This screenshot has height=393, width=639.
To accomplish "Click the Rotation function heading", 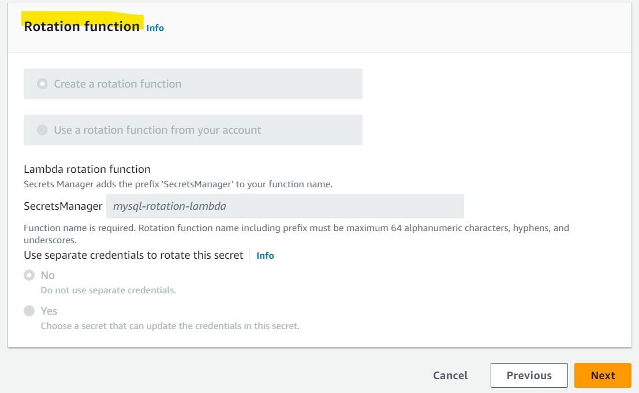I will (x=81, y=27).
